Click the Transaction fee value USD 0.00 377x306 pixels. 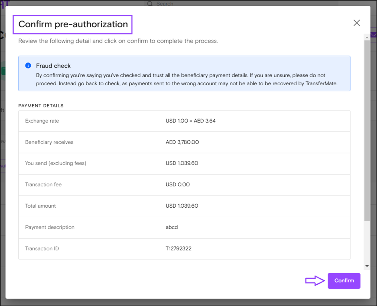[177, 185]
